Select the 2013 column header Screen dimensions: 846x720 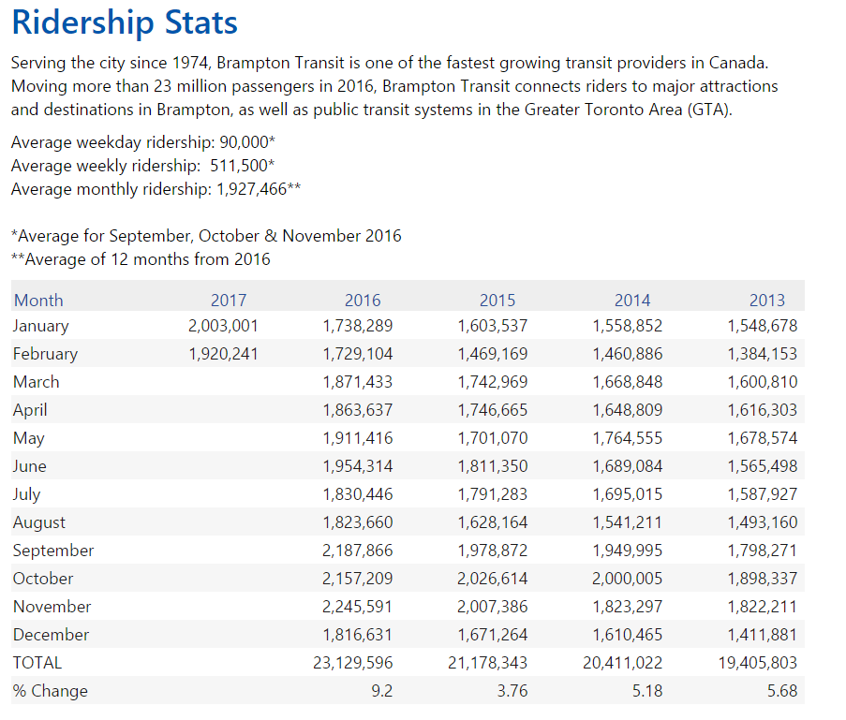point(767,301)
